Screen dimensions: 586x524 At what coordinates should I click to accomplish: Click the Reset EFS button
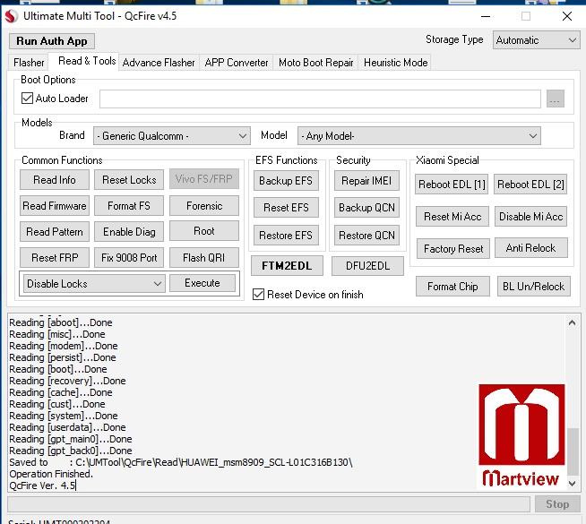click(286, 208)
